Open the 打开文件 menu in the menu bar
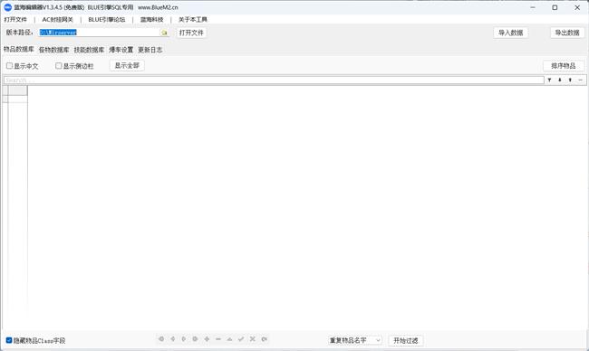 (x=15, y=20)
